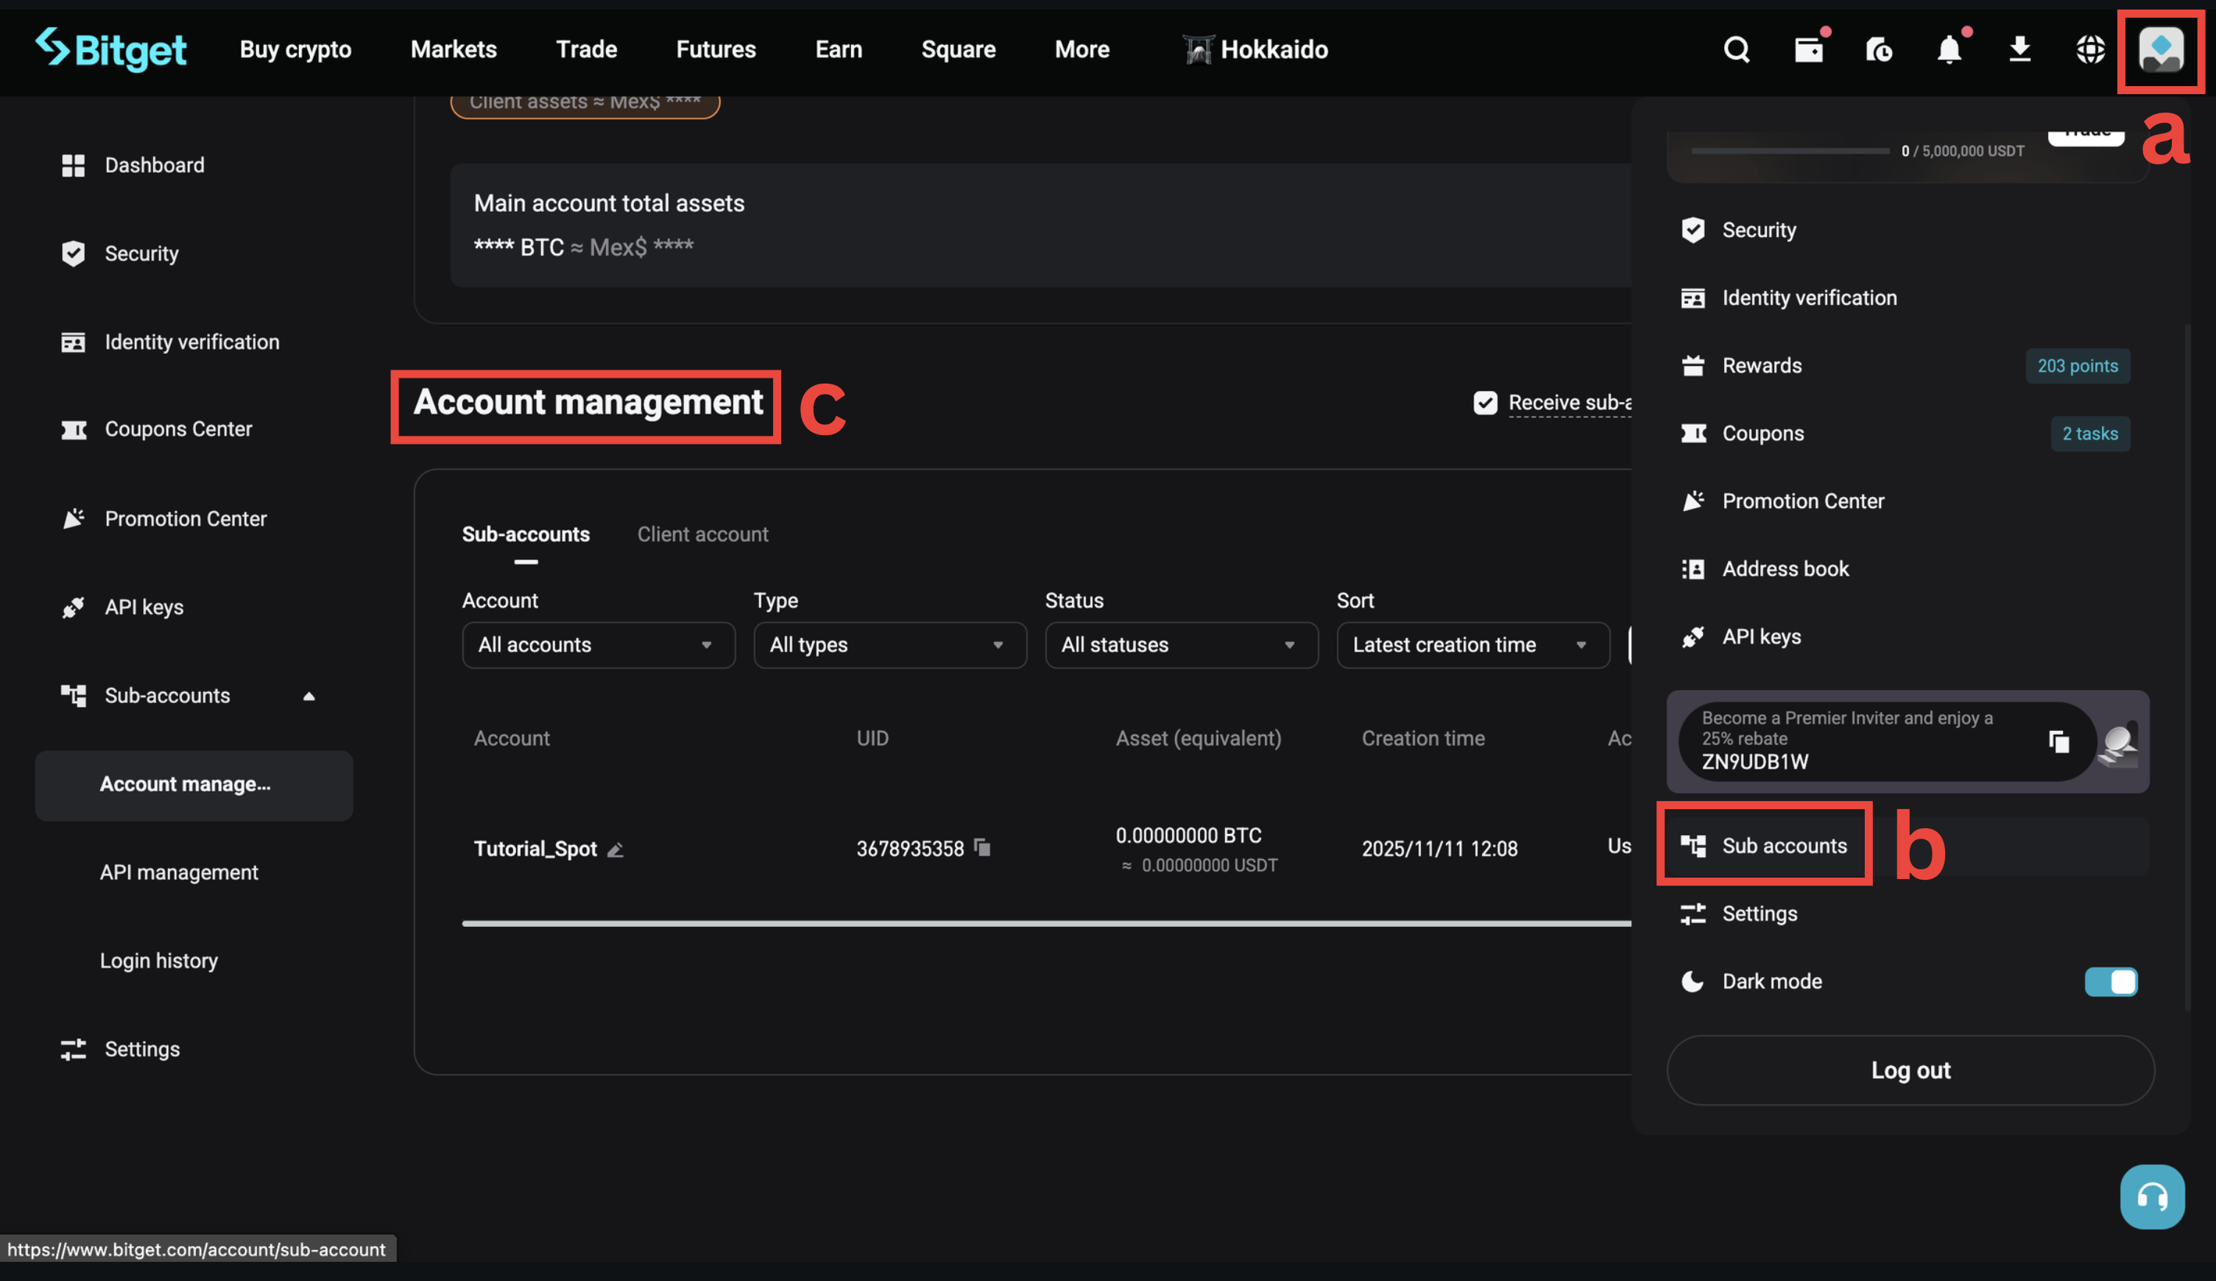Open the All statuses dropdown
The width and height of the screenshot is (2216, 1281).
click(1181, 646)
